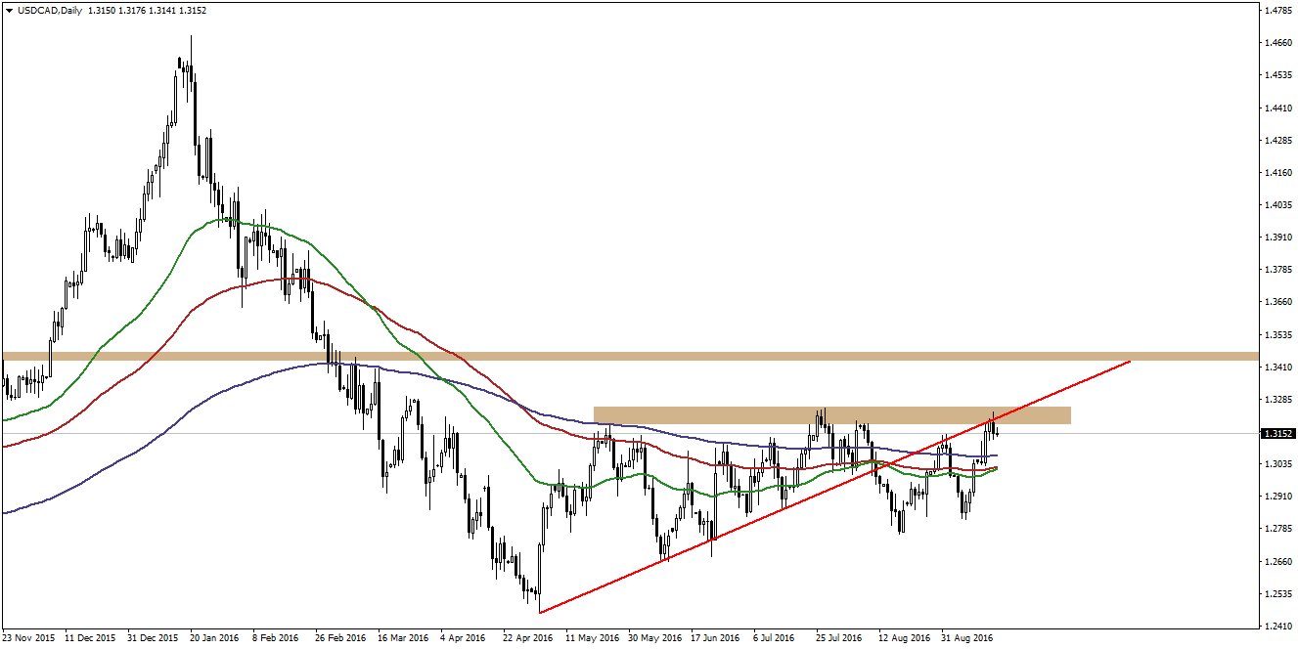The width and height of the screenshot is (1298, 649).
Task: Click price axis label 1.3035
Action: pos(1279,464)
